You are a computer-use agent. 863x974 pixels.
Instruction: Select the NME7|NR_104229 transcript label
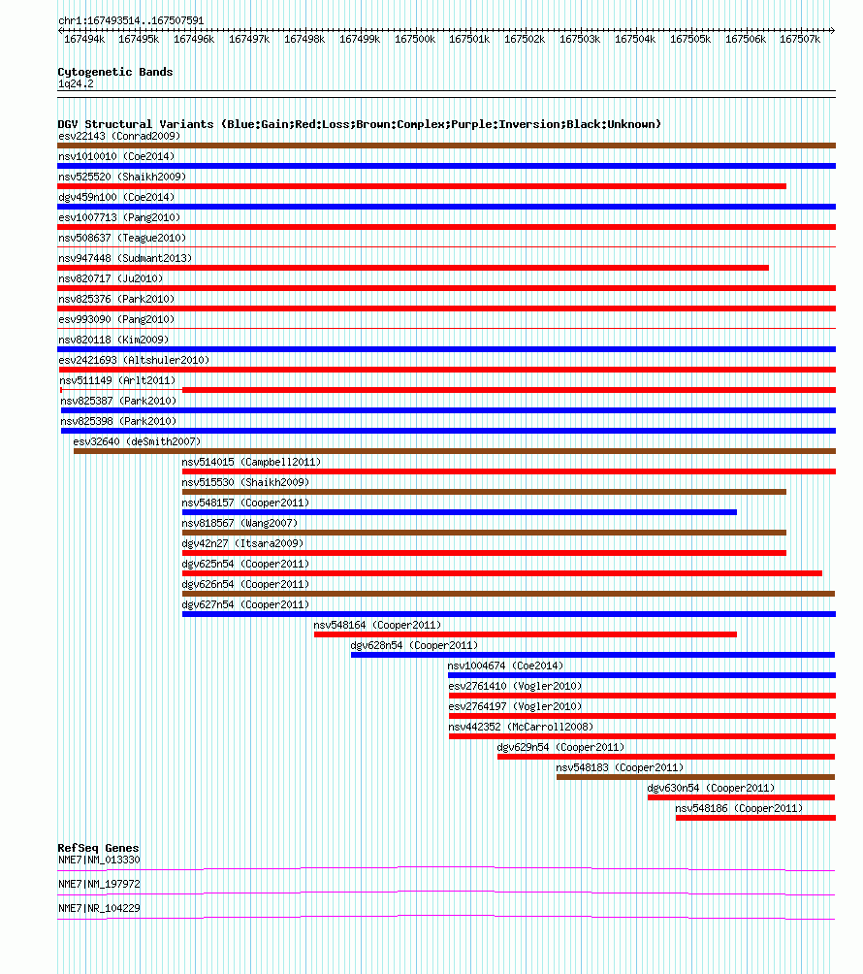pyautogui.click(x=99, y=908)
